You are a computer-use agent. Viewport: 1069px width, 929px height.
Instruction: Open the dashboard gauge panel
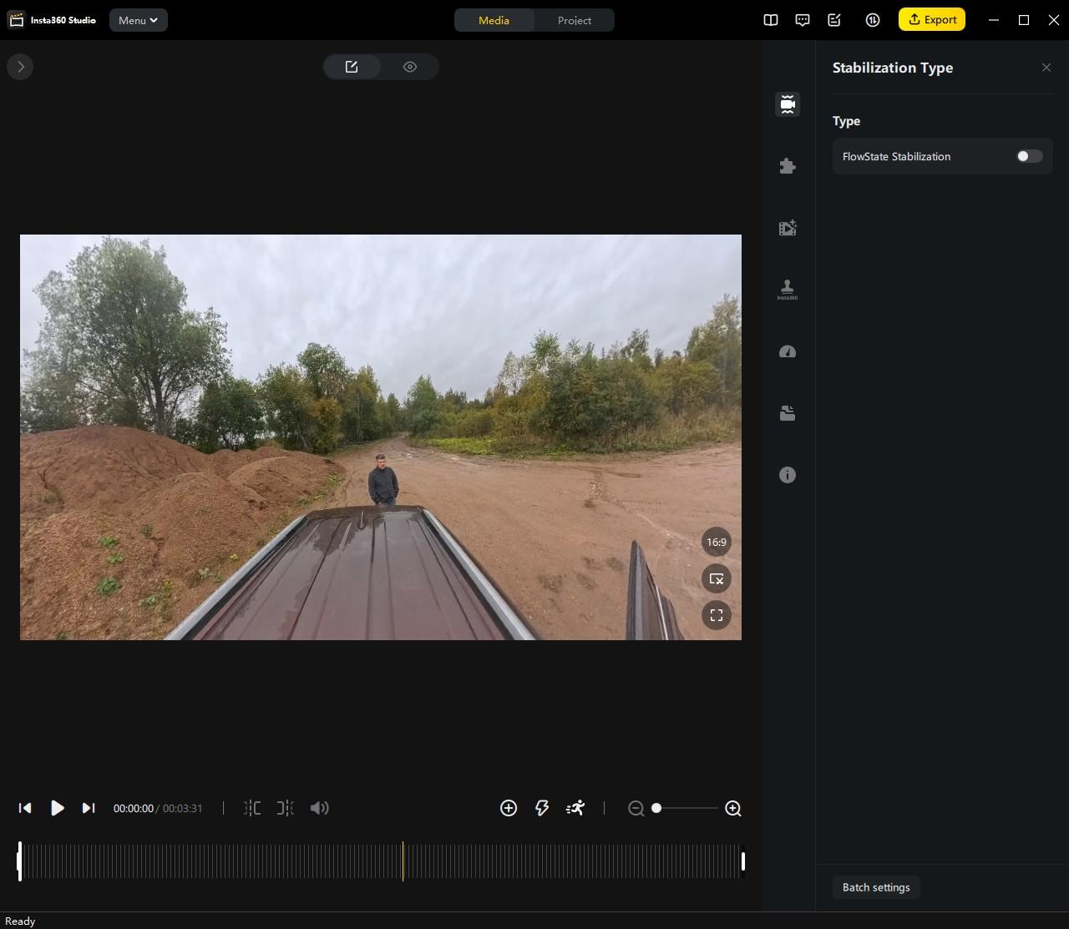click(x=787, y=351)
